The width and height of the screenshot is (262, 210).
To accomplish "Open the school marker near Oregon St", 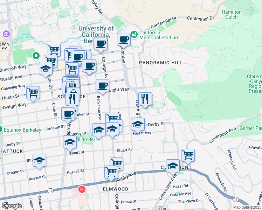I will 39,161.
